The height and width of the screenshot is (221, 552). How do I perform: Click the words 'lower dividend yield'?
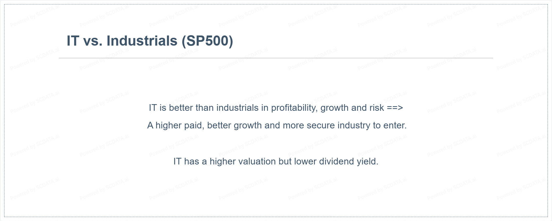(336, 161)
